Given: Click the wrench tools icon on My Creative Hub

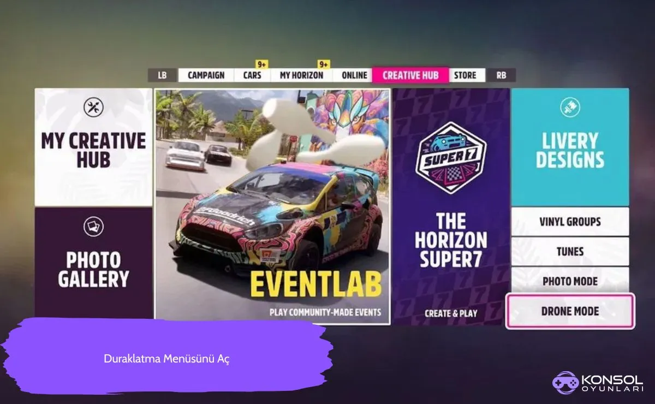Looking at the screenshot, I should tap(93, 107).
